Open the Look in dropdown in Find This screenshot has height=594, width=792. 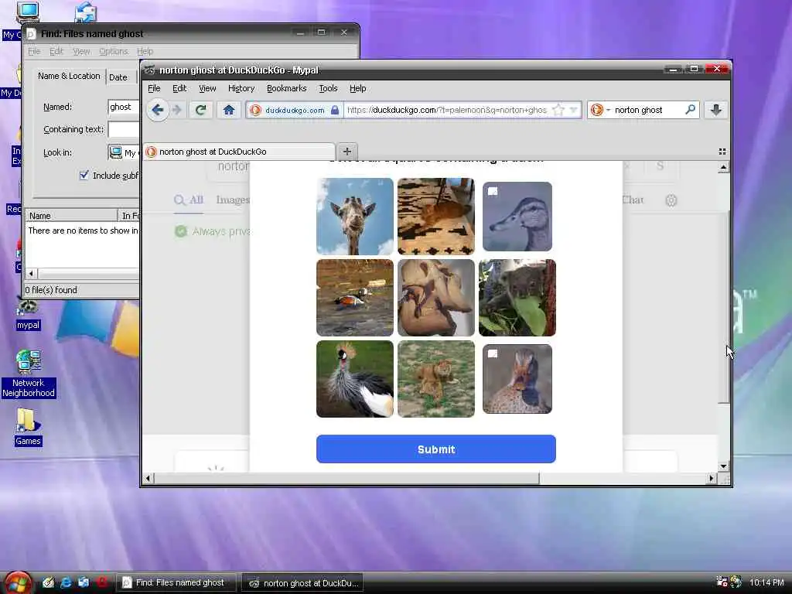click(x=123, y=152)
